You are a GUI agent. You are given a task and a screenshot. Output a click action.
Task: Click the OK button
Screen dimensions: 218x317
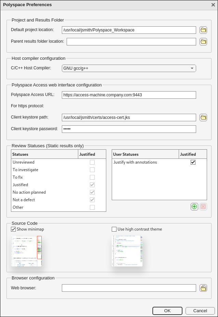point(167,311)
